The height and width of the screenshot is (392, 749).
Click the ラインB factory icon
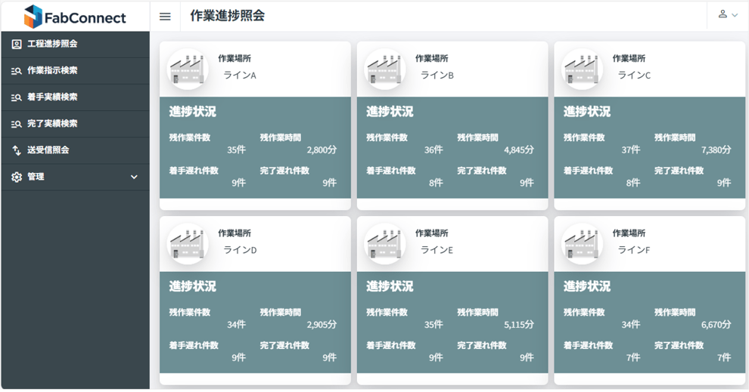pyautogui.click(x=385, y=69)
